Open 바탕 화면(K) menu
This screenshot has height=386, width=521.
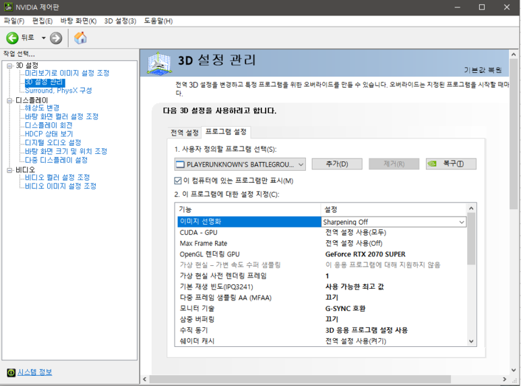click(x=78, y=21)
